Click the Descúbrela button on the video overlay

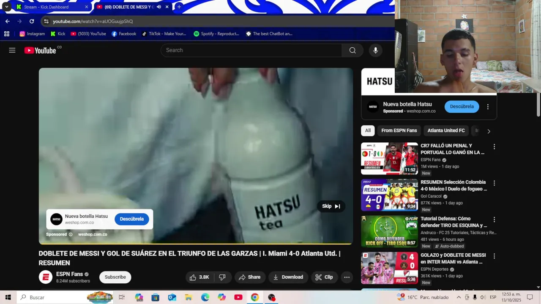click(x=131, y=219)
